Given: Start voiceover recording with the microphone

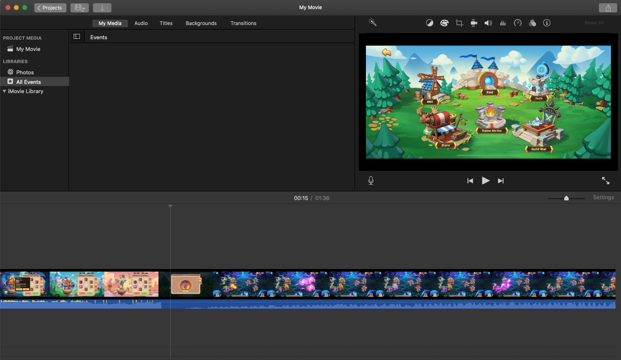Looking at the screenshot, I should pos(371,180).
